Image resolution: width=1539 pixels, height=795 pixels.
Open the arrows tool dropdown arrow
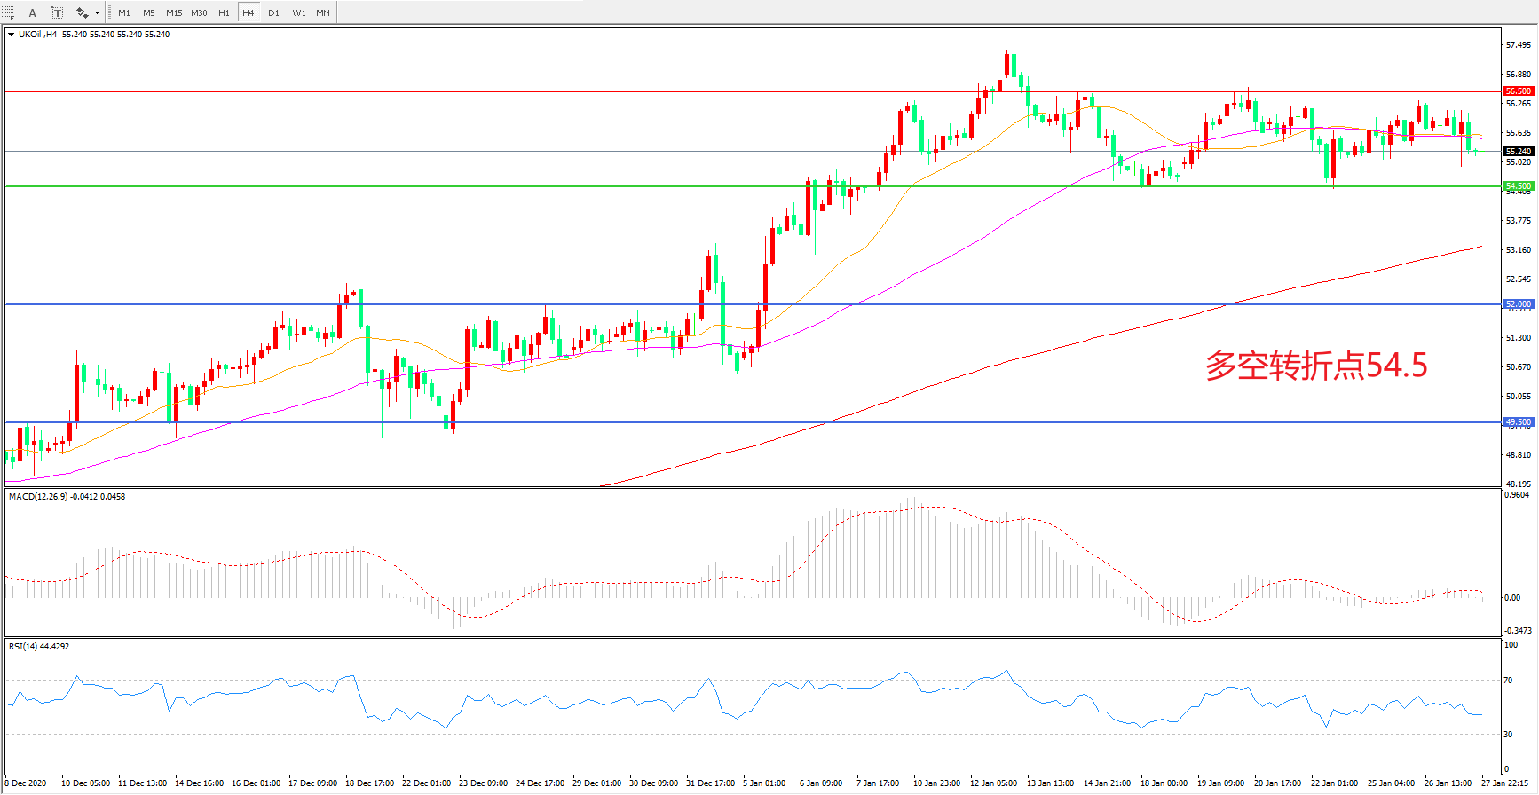click(97, 12)
